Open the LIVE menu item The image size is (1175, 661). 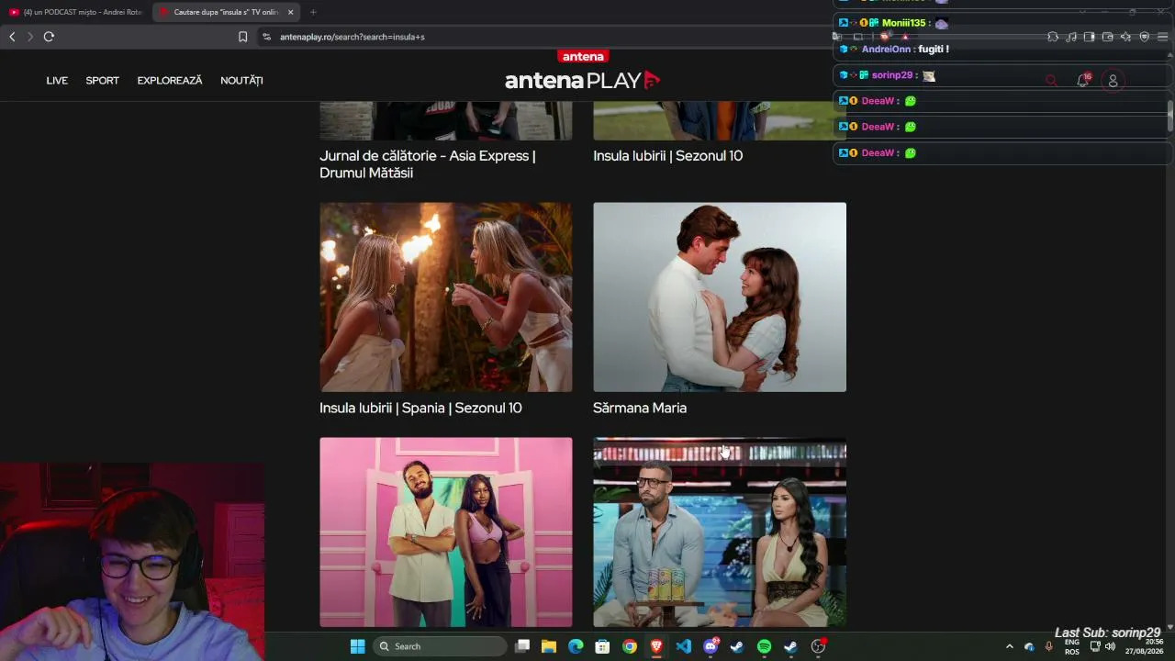coord(57,81)
